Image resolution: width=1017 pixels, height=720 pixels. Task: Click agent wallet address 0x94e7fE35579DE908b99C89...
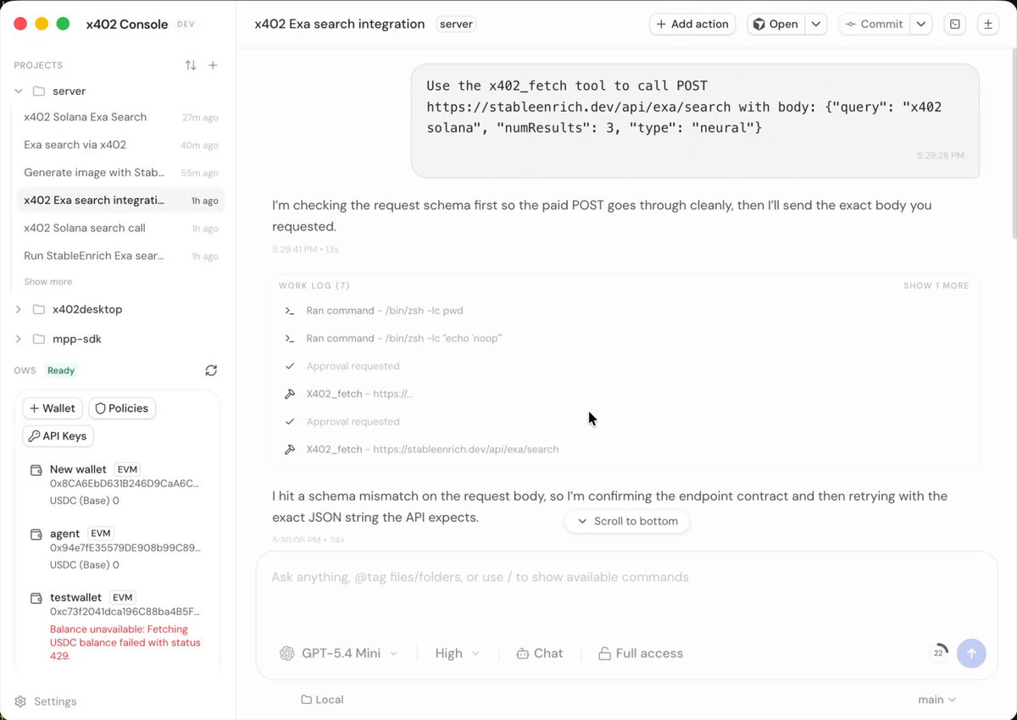(125, 548)
